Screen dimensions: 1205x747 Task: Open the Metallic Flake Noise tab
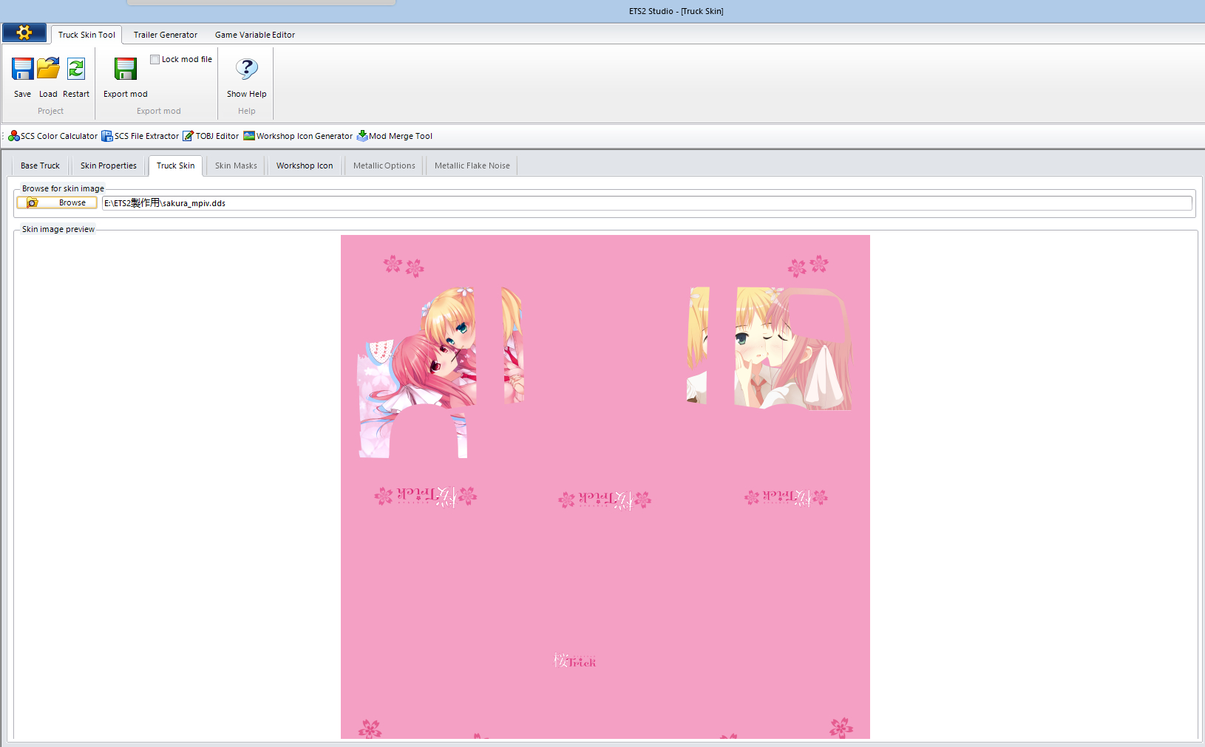pos(472,166)
